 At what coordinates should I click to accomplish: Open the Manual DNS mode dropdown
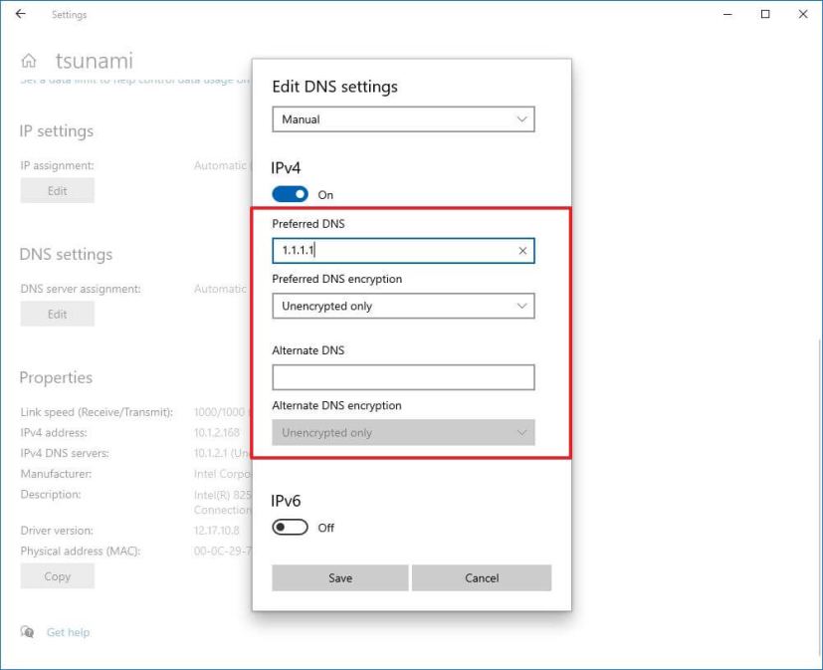(403, 119)
